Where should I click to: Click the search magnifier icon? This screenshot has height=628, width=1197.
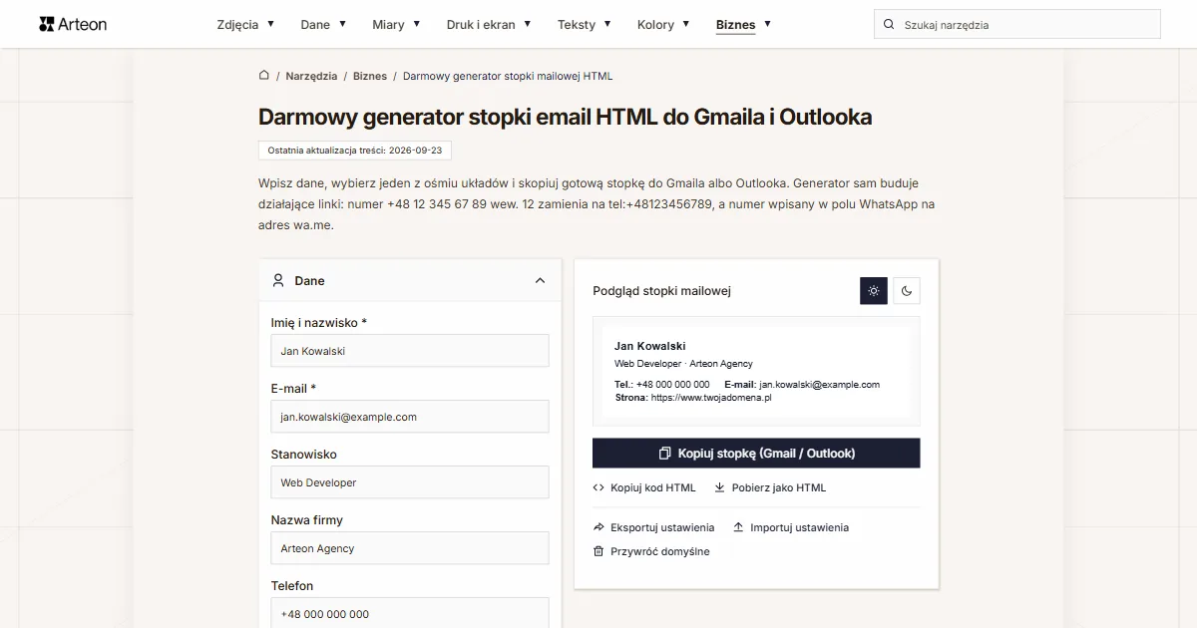pos(889,24)
